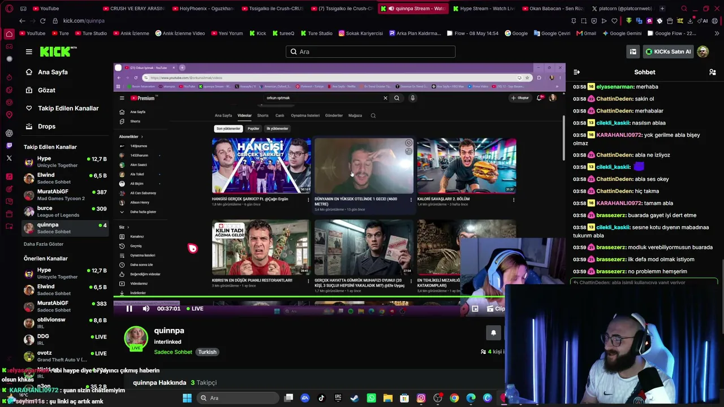Click elyasenarman username in chat
This screenshot has height=407, width=724.
pos(615,87)
